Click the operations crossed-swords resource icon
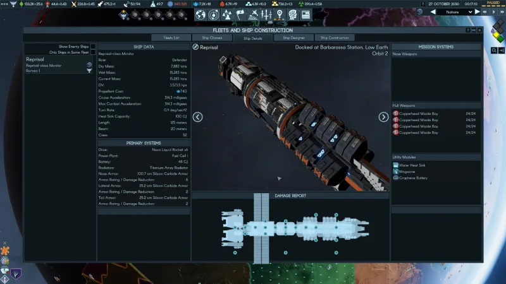The width and height of the screenshot is (506, 284). tap(74, 4)
